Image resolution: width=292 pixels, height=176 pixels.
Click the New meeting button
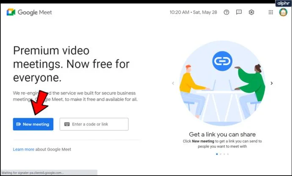click(33, 124)
